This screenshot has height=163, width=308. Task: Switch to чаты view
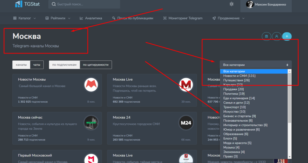pos(37,65)
